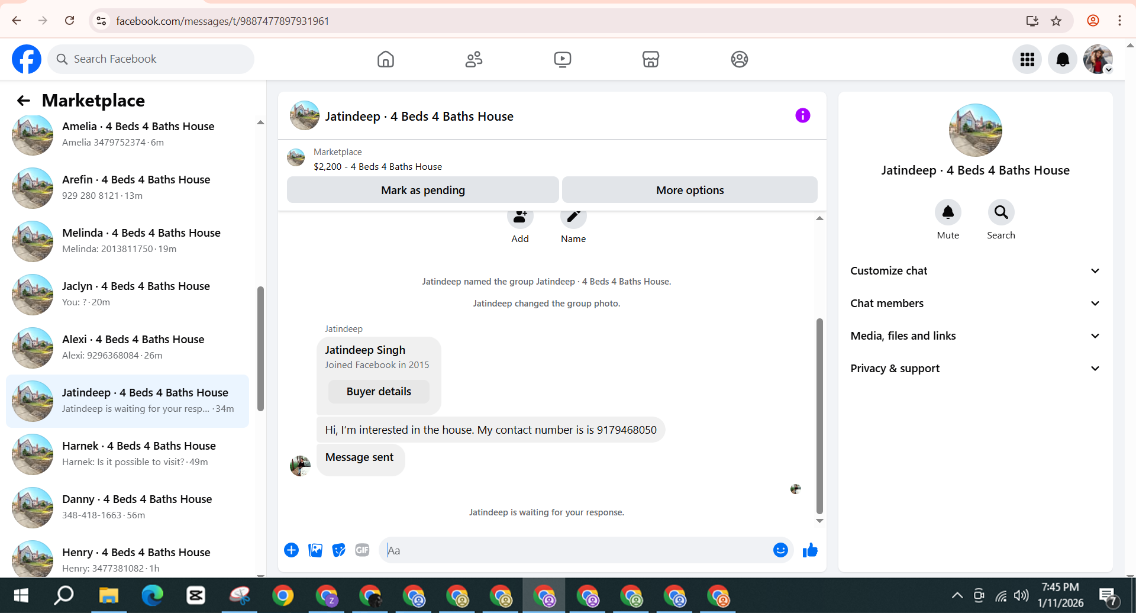Expand the Chat members section
The height and width of the screenshot is (613, 1136).
click(975, 303)
